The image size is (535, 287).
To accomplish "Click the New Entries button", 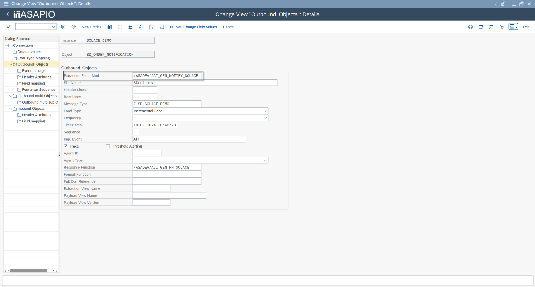I will pos(91,27).
